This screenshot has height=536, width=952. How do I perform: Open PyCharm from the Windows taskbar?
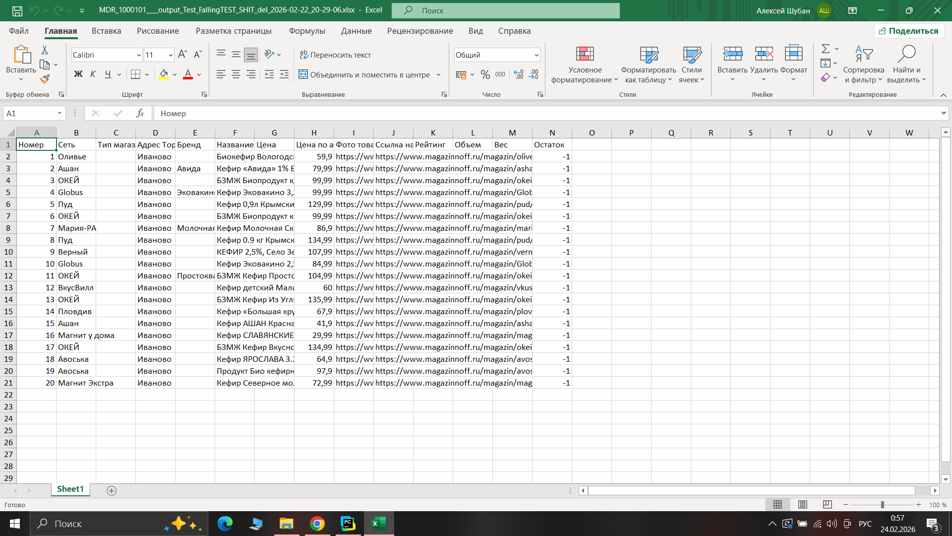348,524
